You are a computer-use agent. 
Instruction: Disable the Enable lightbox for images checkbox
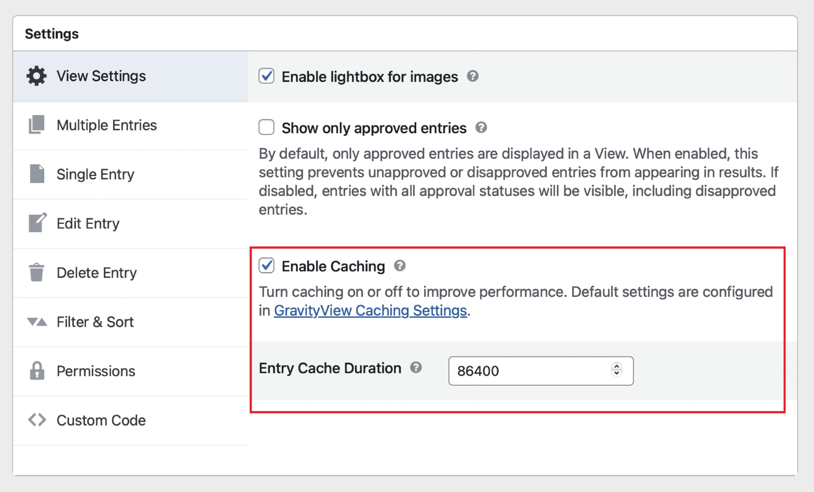point(266,76)
